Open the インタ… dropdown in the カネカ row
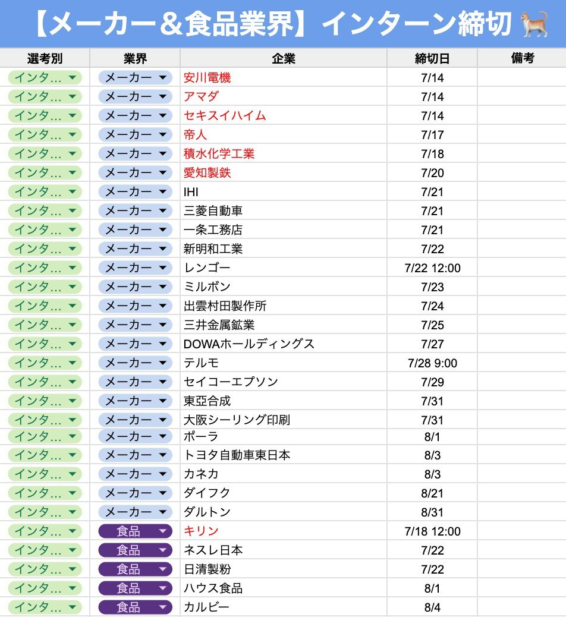The image size is (566, 617). (x=45, y=474)
